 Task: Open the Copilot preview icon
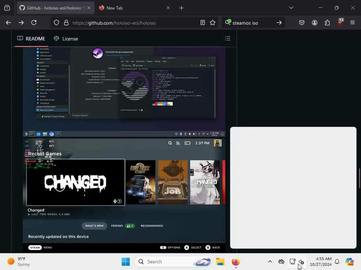(350, 262)
